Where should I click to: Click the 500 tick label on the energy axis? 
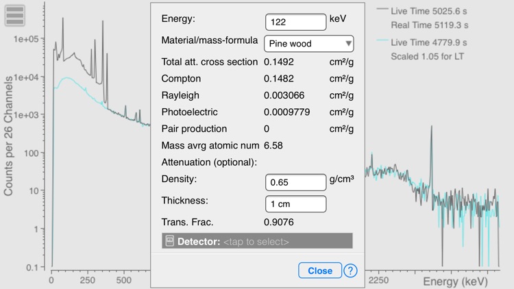[x=123, y=281]
